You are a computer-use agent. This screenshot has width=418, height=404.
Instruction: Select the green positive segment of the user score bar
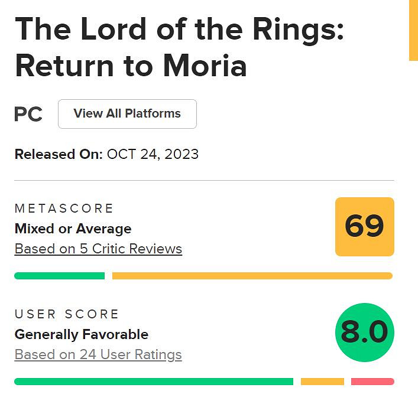[x=154, y=382]
